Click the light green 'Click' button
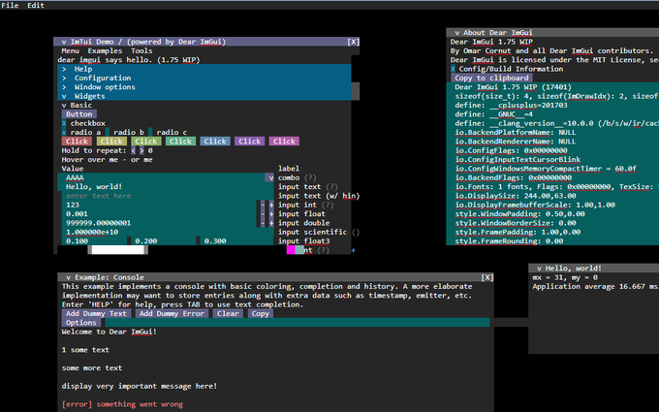This screenshot has width=659, height=412. (145, 142)
